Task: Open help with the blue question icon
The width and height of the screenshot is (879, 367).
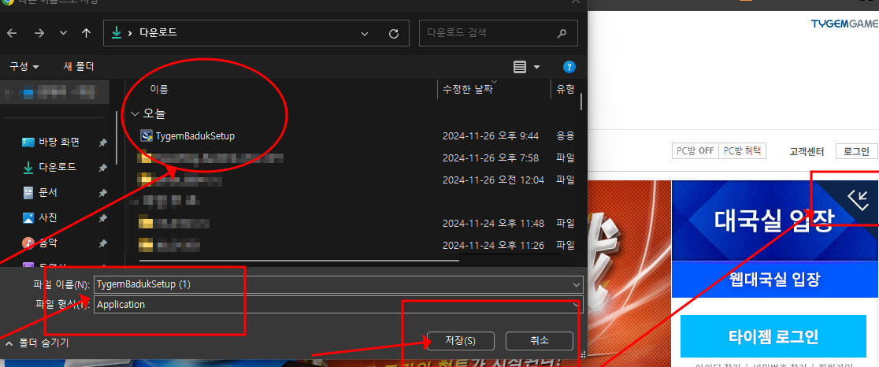Action: (x=569, y=67)
